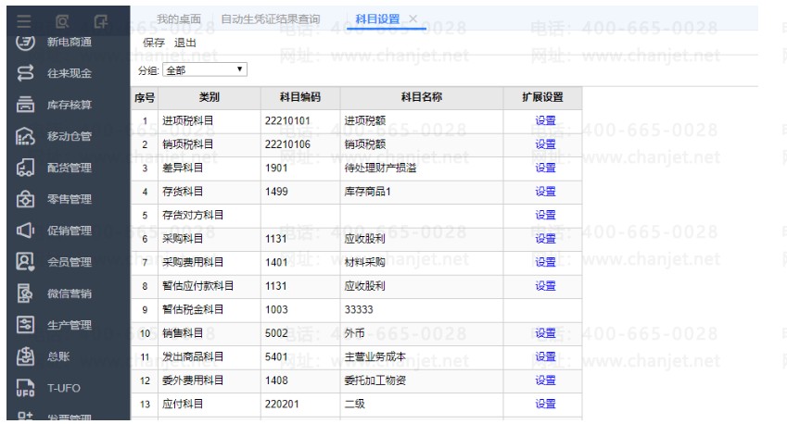The height and width of the screenshot is (424, 787).
Task: Switch to 我的桌面 tab
Action: point(179,19)
